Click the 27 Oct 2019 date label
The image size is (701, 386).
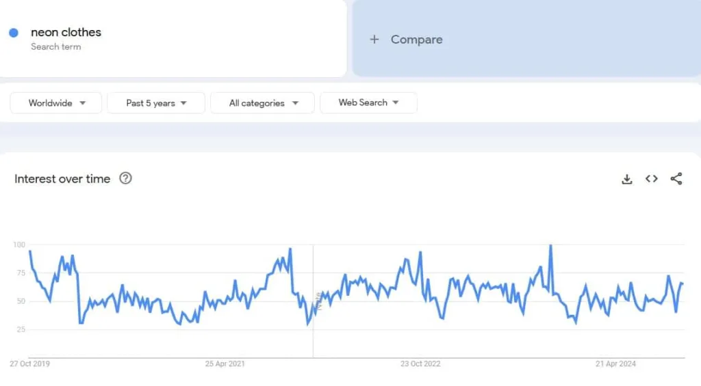(x=29, y=364)
